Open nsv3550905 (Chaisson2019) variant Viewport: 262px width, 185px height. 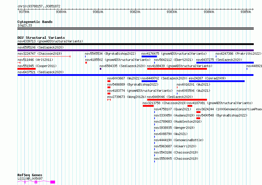point(176,159)
